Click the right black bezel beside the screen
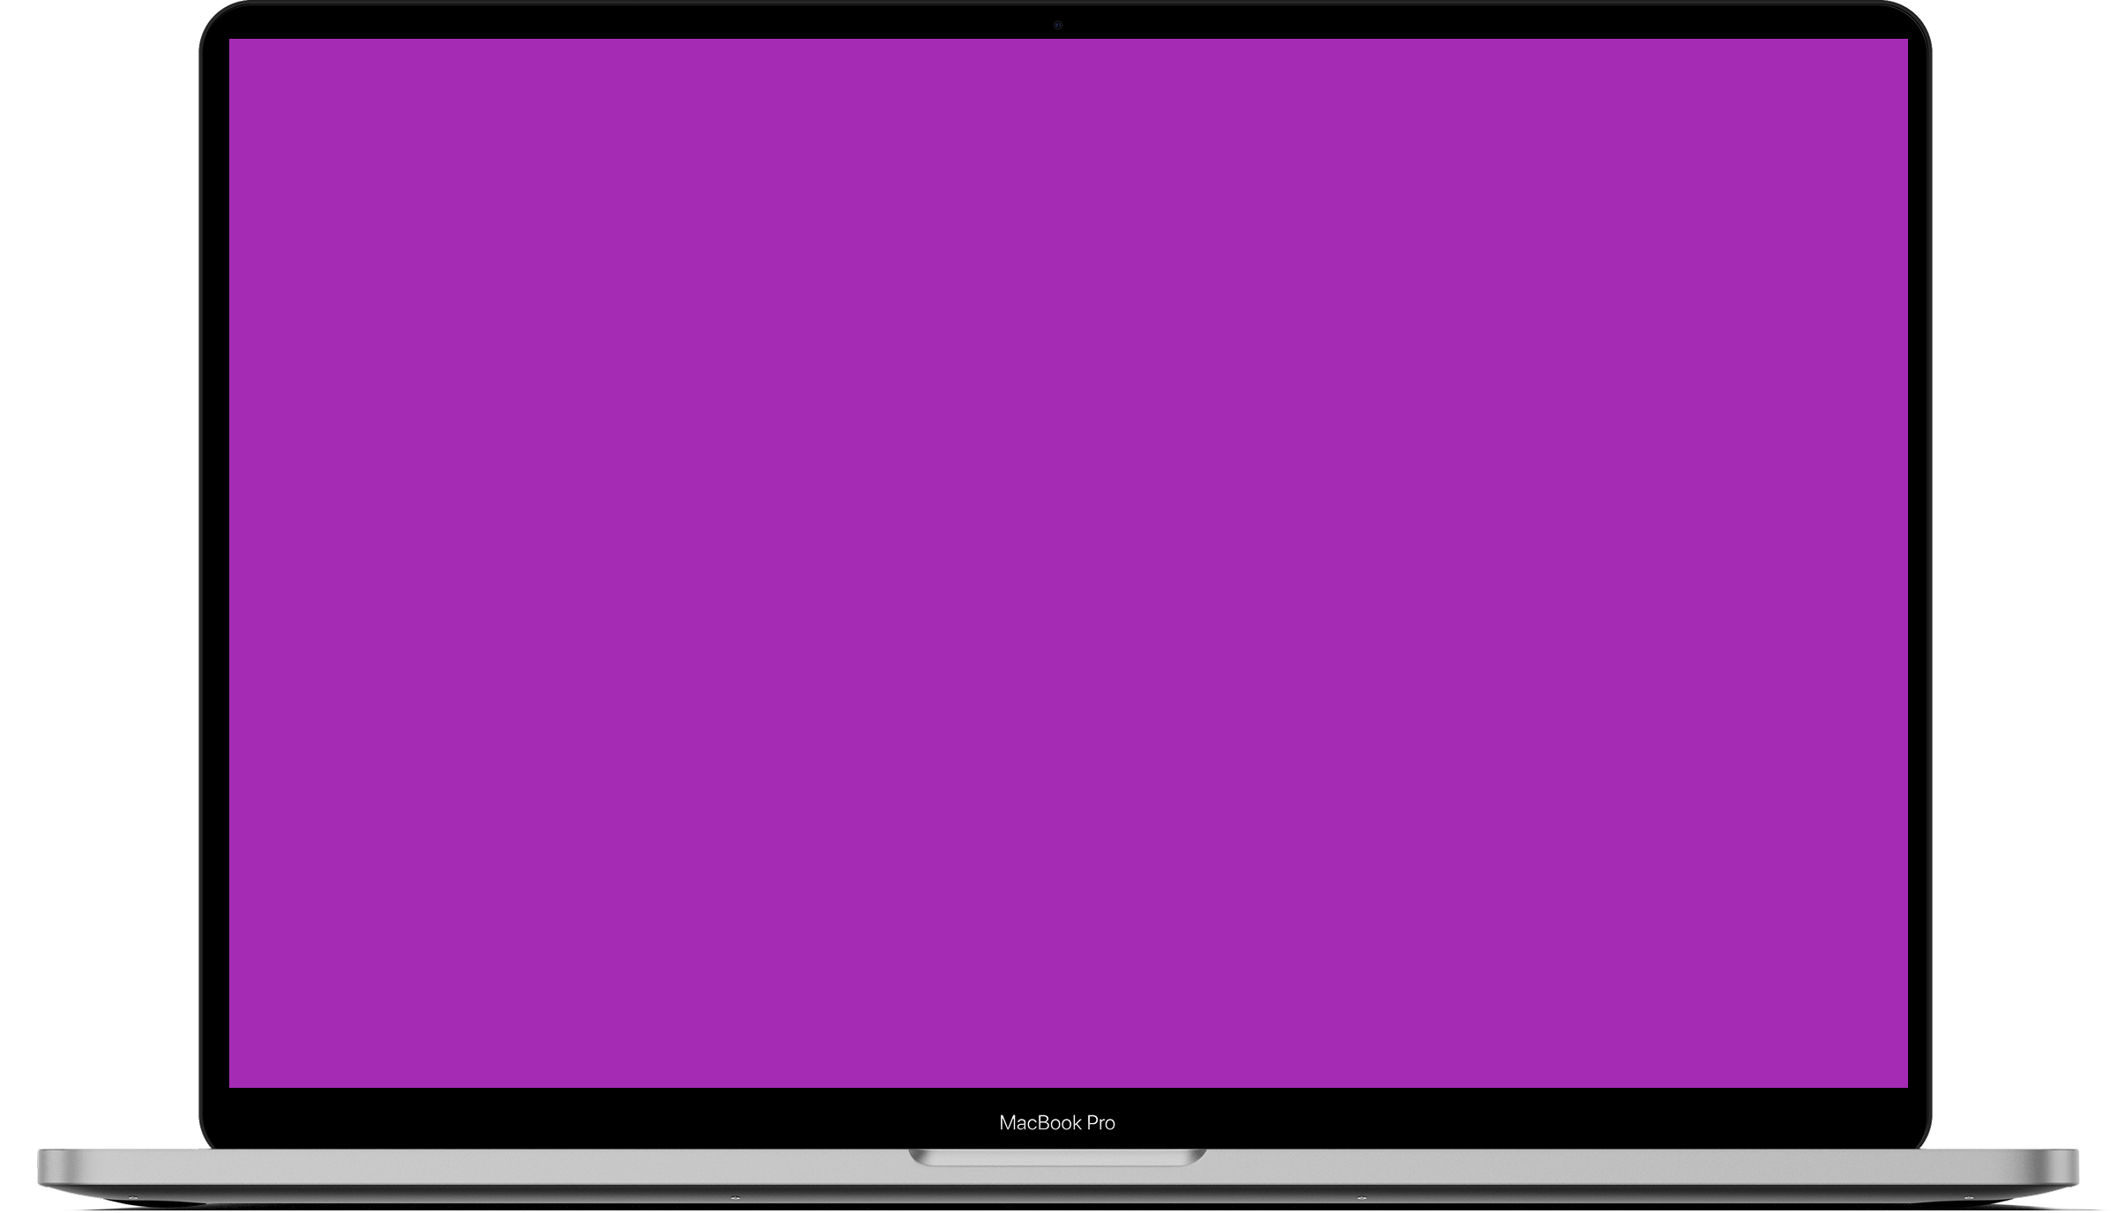Image resolution: width=2117 pixels, height=1213 pixels. [x=1919, y=564]
